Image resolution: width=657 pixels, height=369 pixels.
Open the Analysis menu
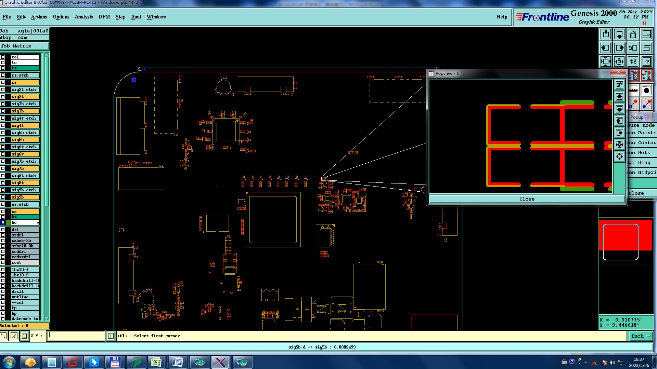point(83,17)
